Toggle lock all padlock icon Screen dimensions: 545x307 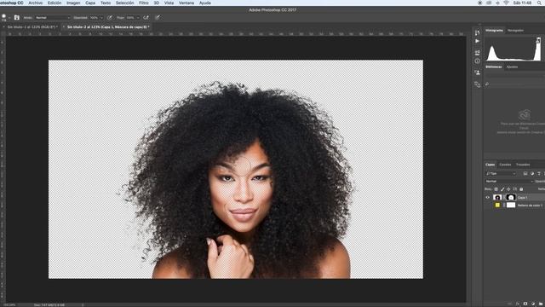pyautogui.click(x=521, y=189)
